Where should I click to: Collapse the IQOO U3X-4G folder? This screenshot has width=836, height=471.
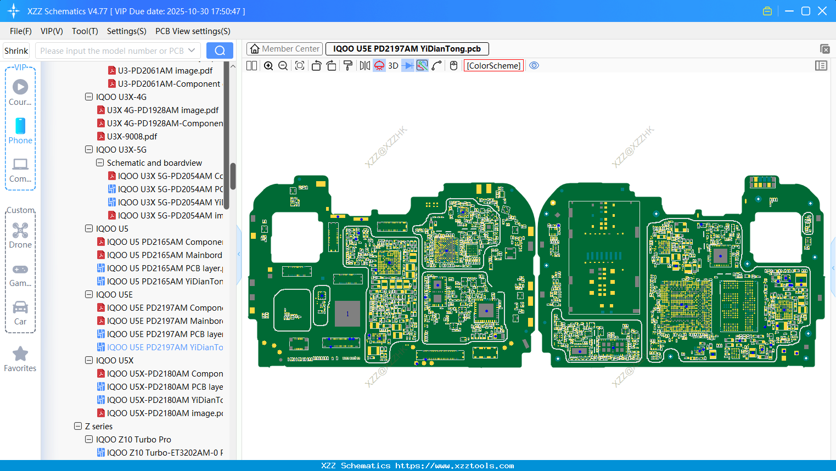click(x=89, y=97)
